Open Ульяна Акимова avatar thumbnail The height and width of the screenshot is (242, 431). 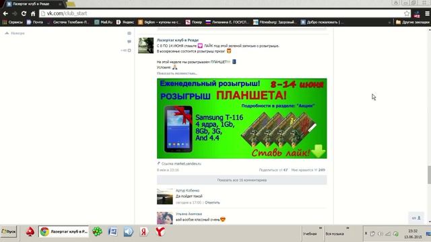(x=164, y=218)
